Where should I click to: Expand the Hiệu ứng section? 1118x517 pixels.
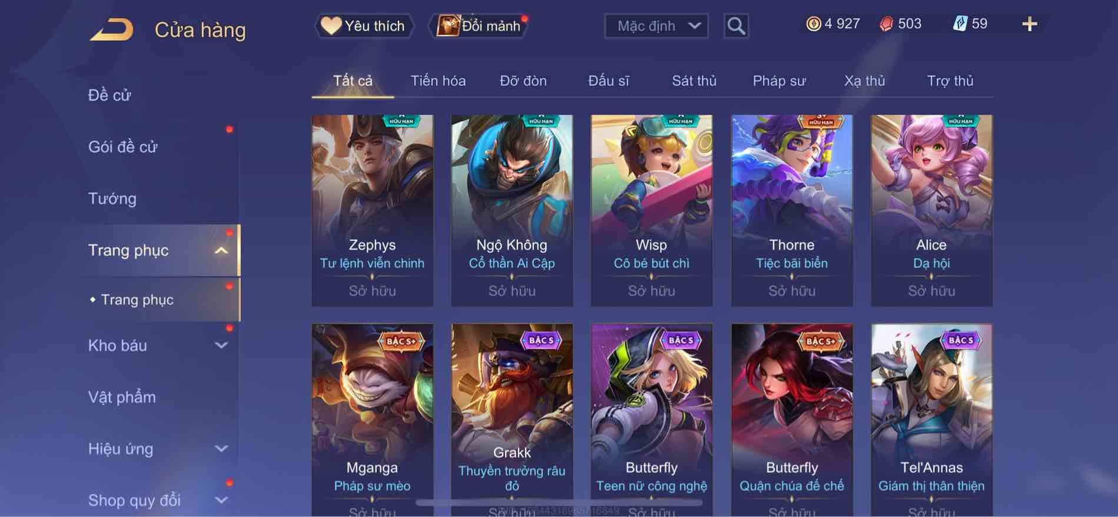coord(221,449)
